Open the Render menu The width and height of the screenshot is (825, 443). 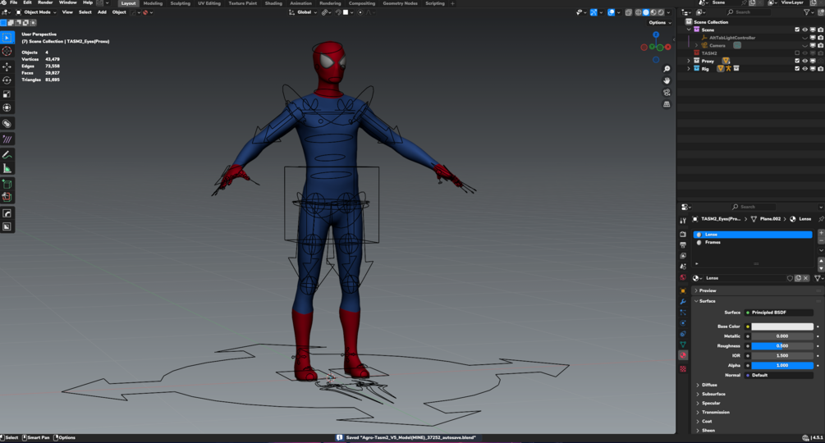point(45,2)
